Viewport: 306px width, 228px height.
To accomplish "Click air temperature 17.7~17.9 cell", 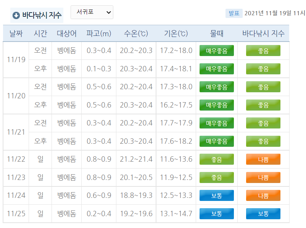I will [x=176, y=123].
